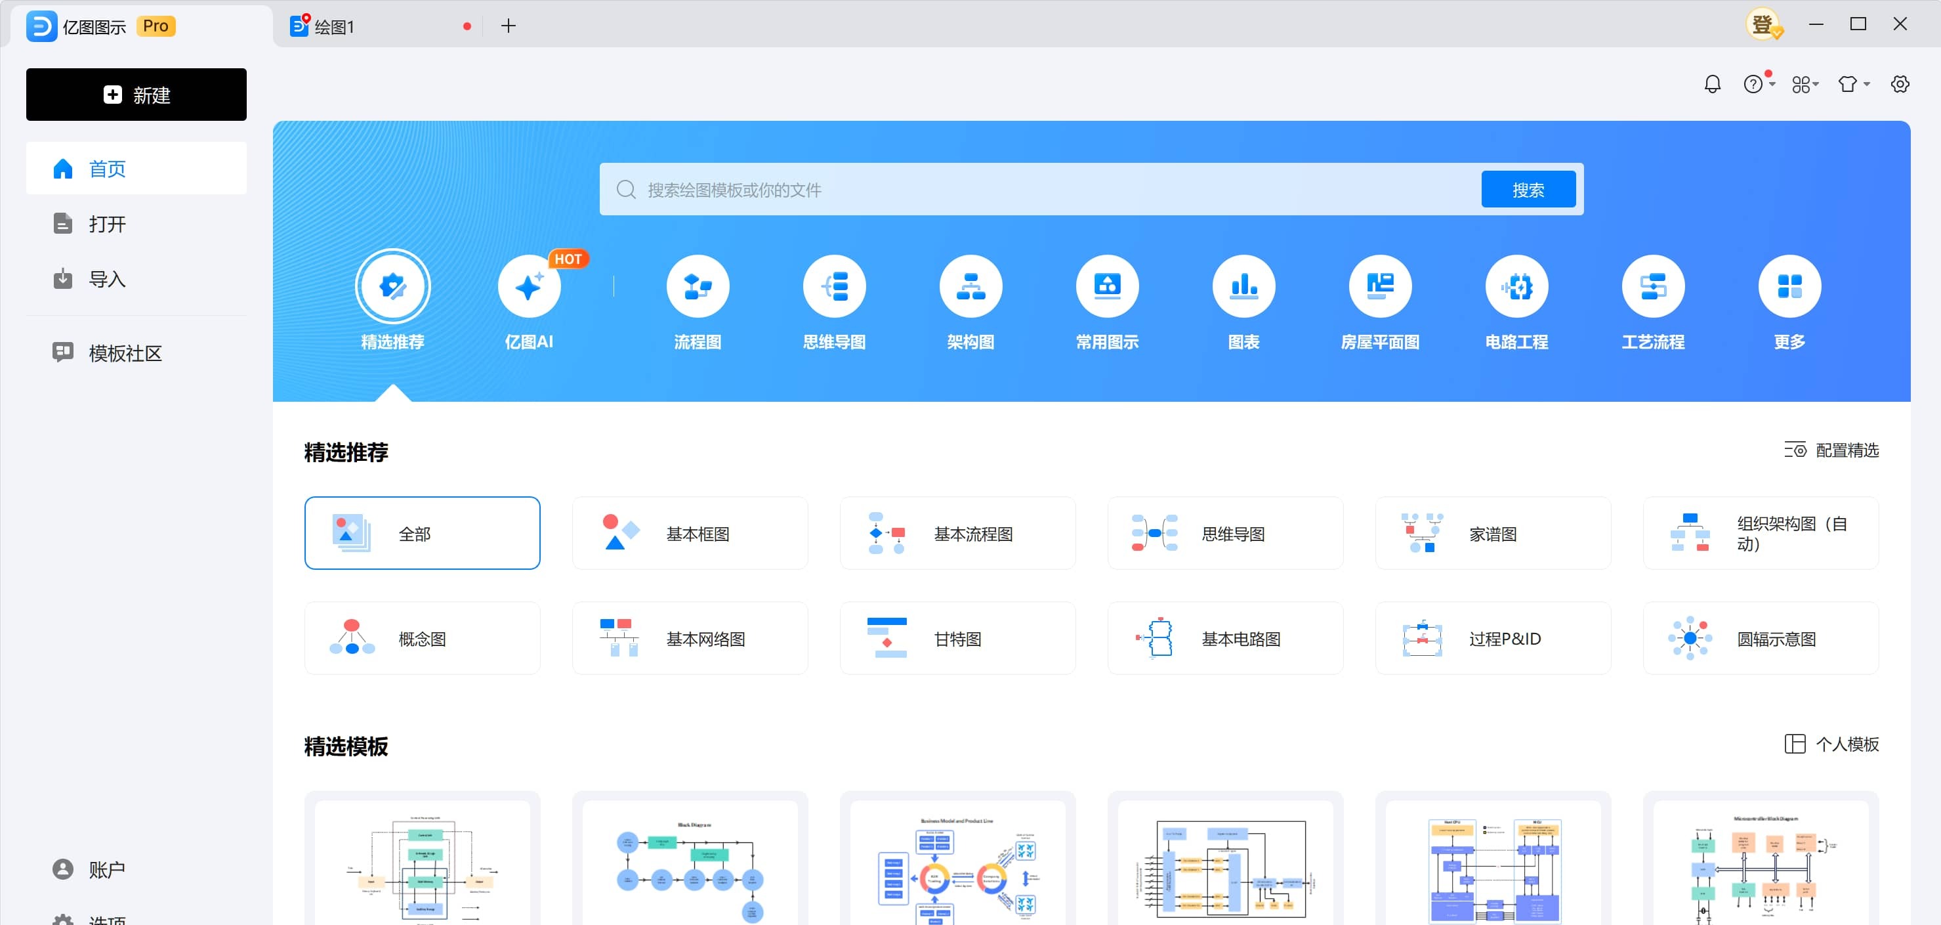
Task: Select the 思维导图 category circle icon
Action: [x=834, y=286]
